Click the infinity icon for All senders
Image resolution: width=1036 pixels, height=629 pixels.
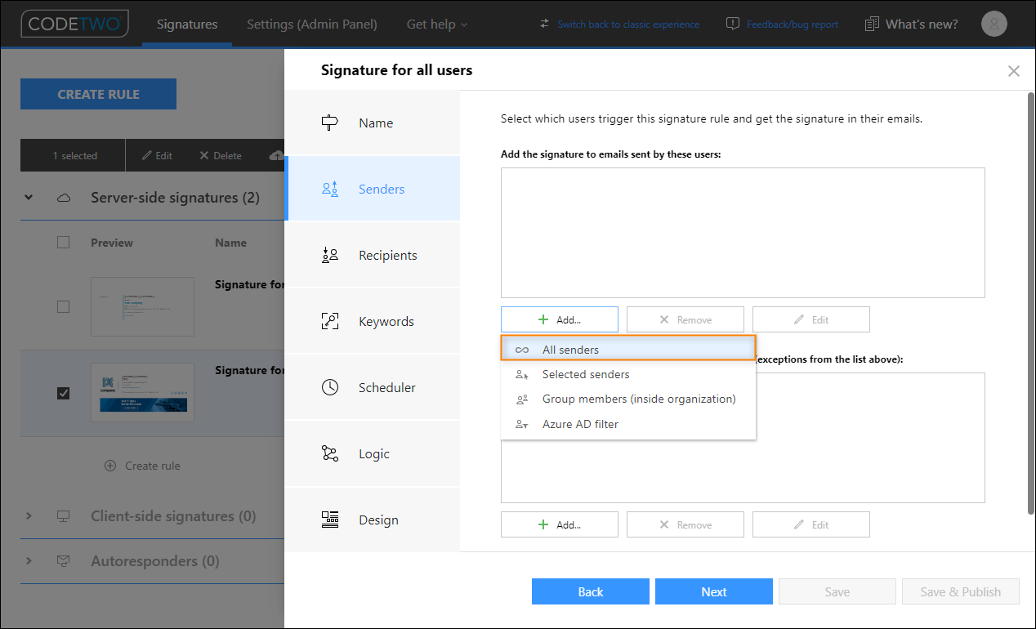point(522,350)
